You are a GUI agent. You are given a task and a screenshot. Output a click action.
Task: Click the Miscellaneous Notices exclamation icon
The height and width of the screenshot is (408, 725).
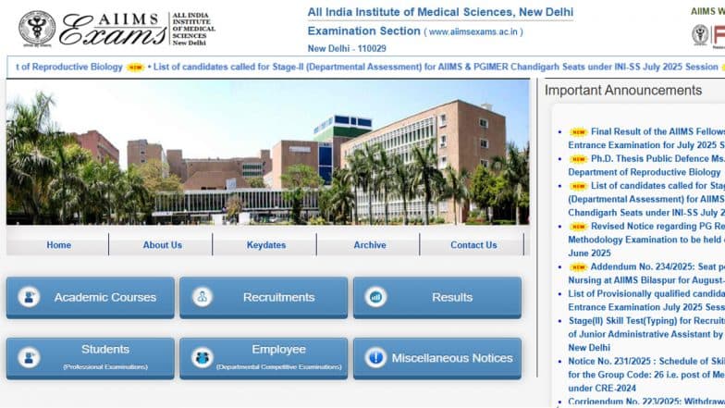[375, 357]
